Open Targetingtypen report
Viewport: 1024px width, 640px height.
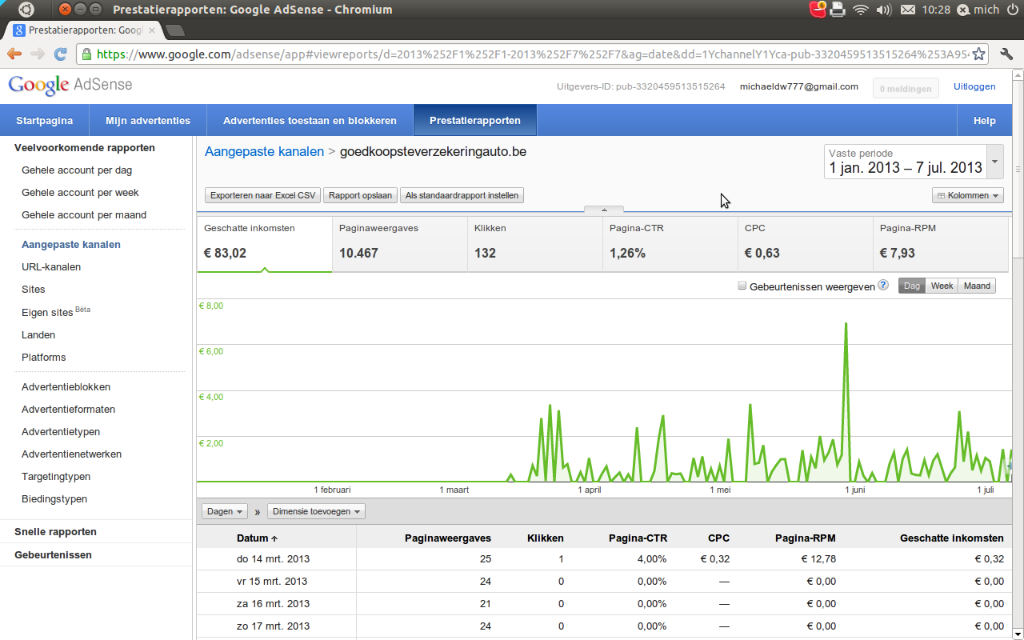56,477
